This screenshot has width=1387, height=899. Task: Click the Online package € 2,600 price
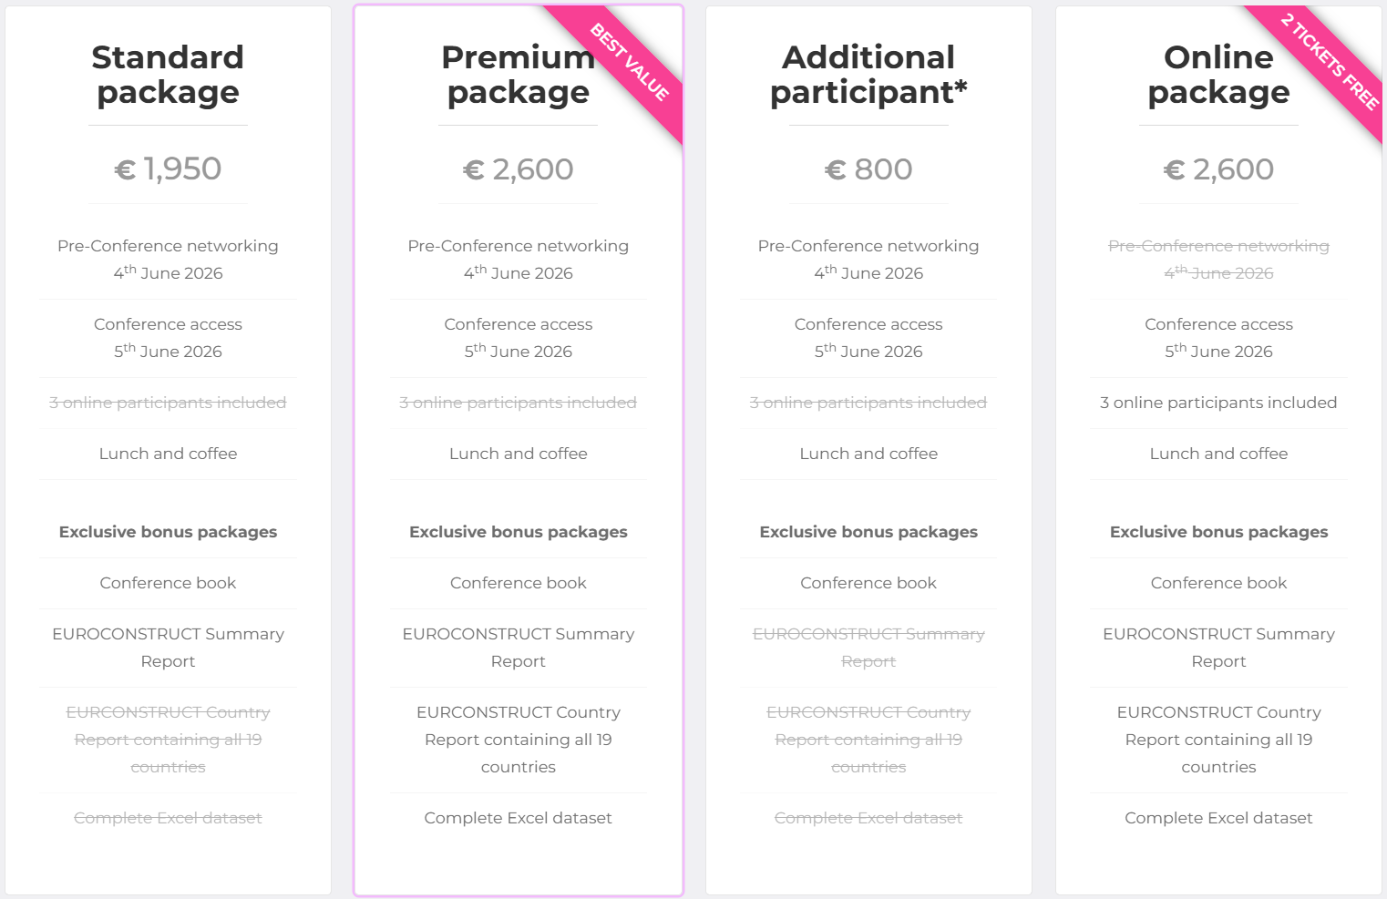[x=1218, y=169]
